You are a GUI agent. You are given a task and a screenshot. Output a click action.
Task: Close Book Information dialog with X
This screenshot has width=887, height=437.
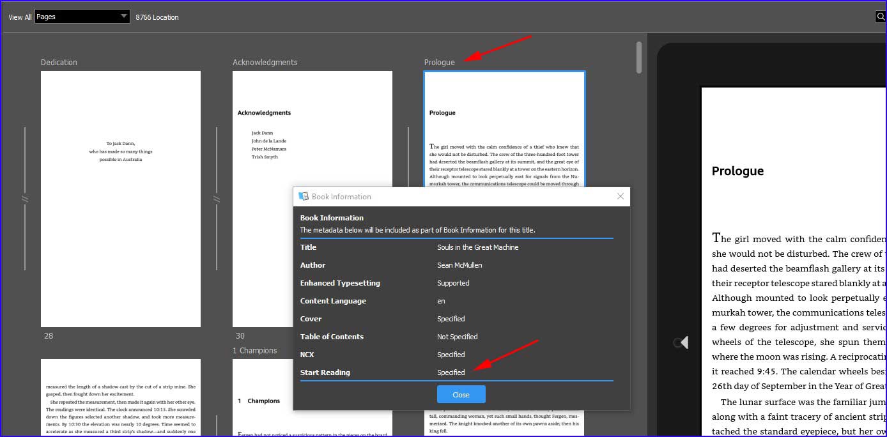click(620, 196)
